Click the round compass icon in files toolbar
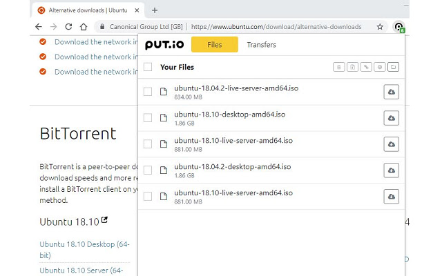Image resolution: width=442 pixels, height=276 pixels. coord(380,67)
